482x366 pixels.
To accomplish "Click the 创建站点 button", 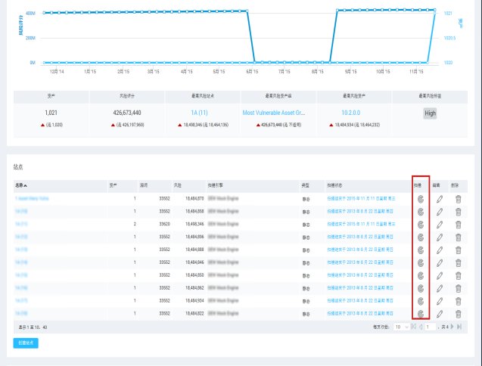I will 26,343.
